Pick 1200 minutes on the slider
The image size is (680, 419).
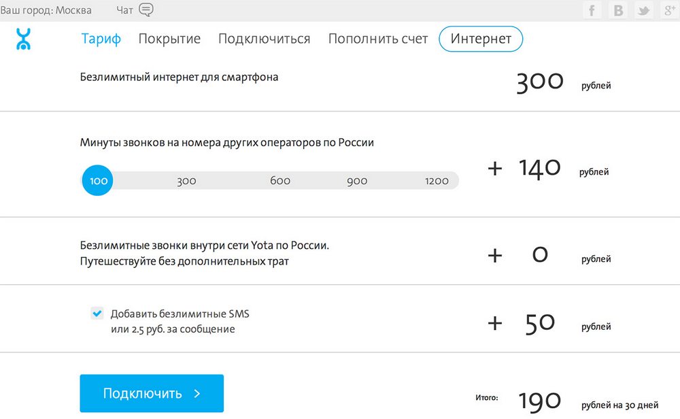pos(437,181)
